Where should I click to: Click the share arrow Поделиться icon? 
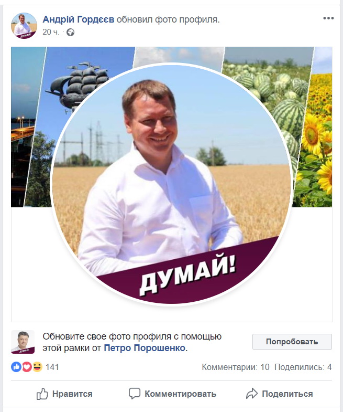(252, 394)
